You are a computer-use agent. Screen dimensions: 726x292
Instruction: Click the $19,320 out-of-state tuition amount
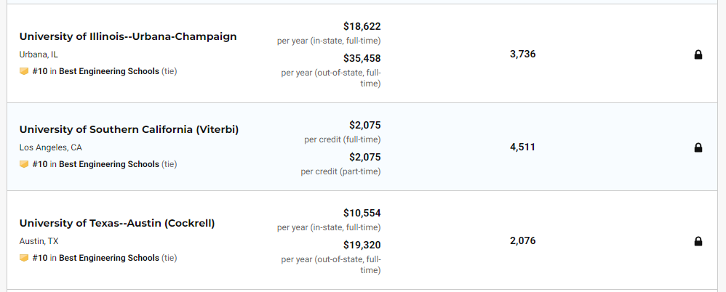pos(362,245)
